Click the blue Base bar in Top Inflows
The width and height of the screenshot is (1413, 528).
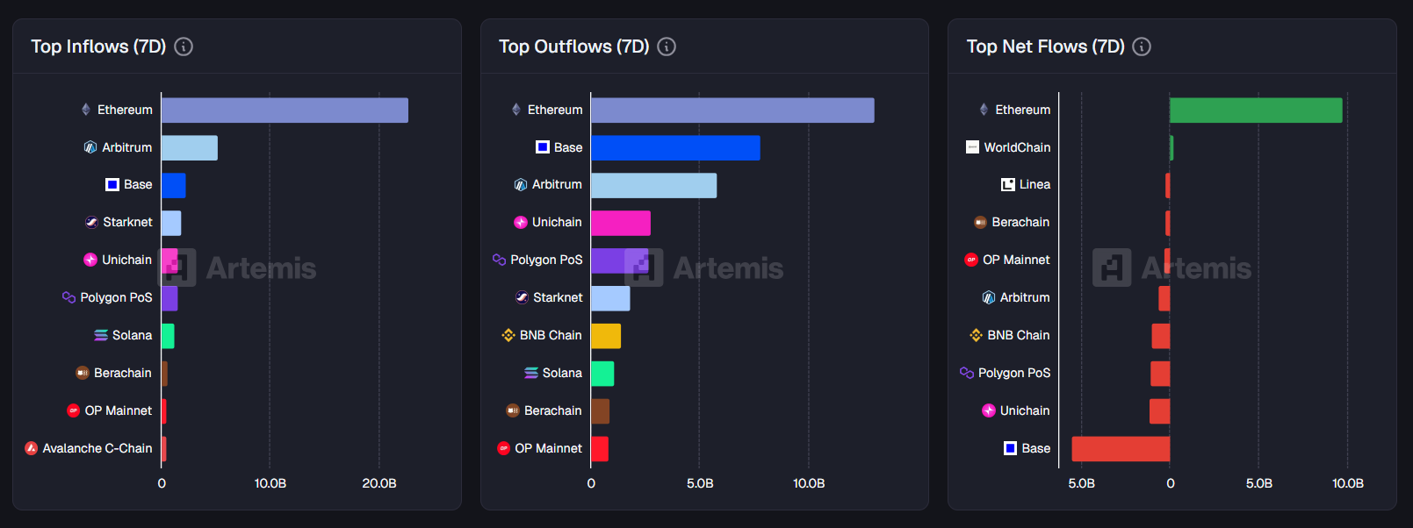tap(174, 186)
